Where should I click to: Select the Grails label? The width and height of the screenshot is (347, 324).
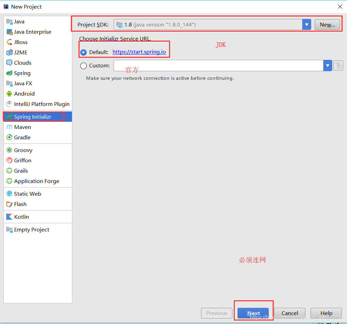point(21,171)
